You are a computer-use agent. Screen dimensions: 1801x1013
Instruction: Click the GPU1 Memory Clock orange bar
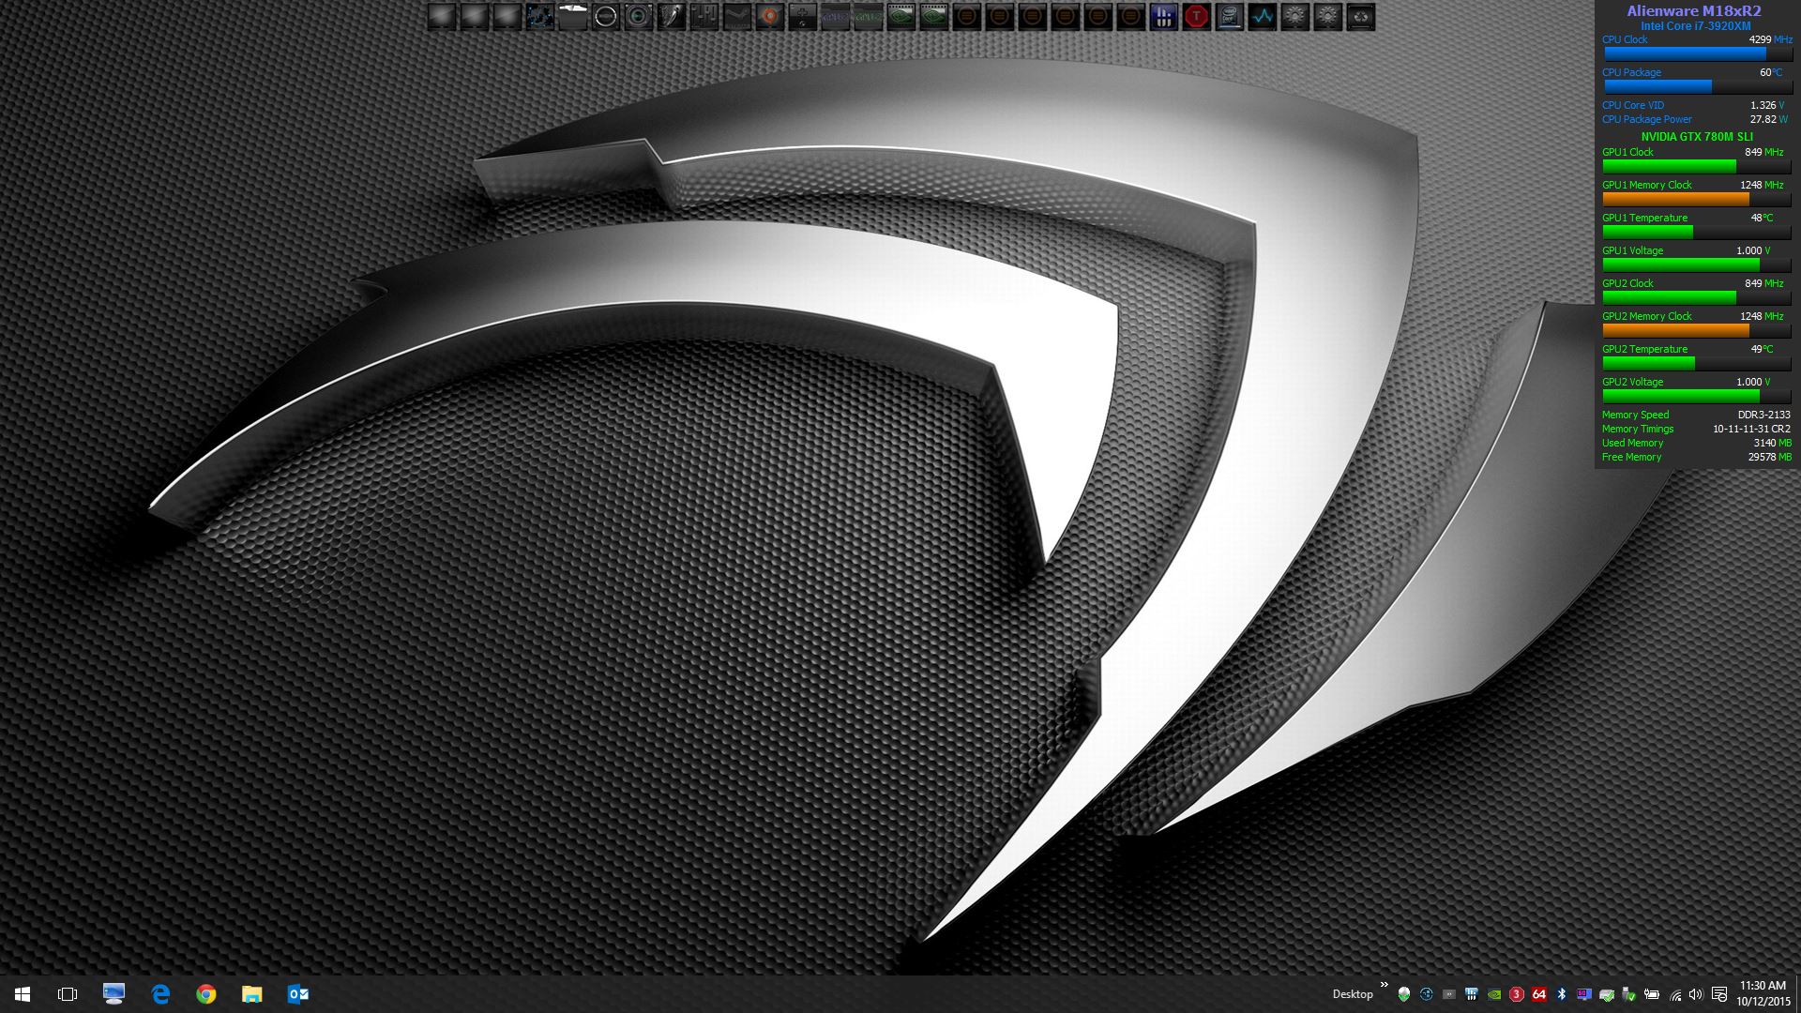point(1696,199)
